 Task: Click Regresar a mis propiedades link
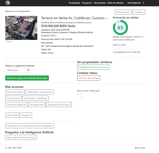pyautogui.click(x=17, y=11)
